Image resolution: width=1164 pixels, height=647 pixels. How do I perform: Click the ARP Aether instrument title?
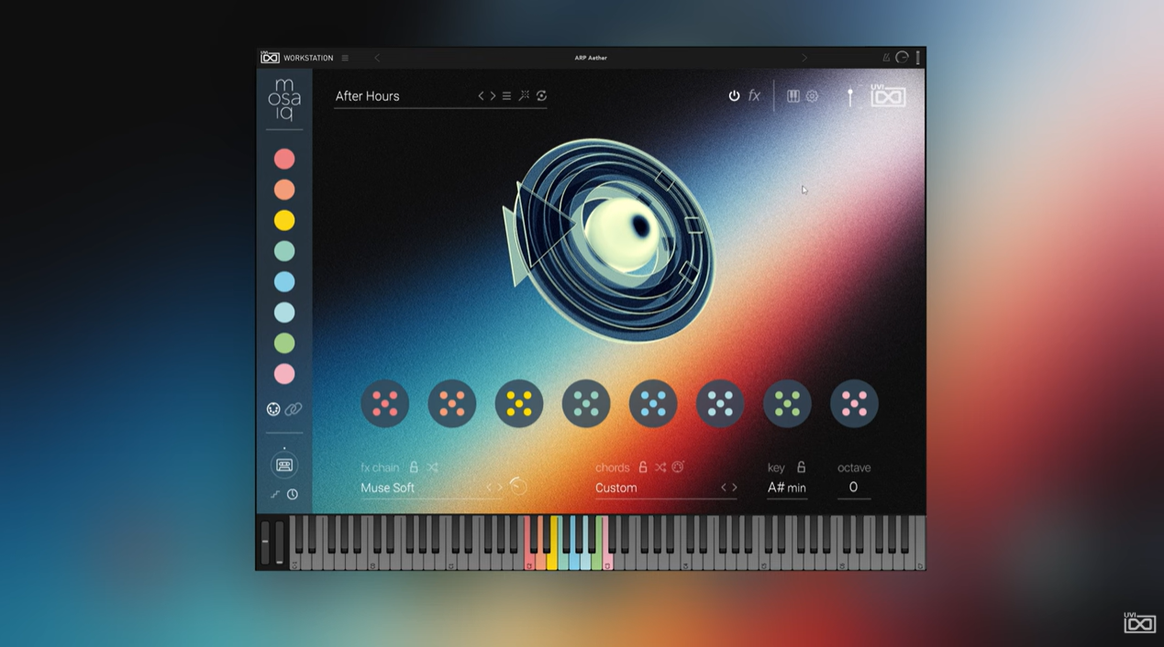591,58
